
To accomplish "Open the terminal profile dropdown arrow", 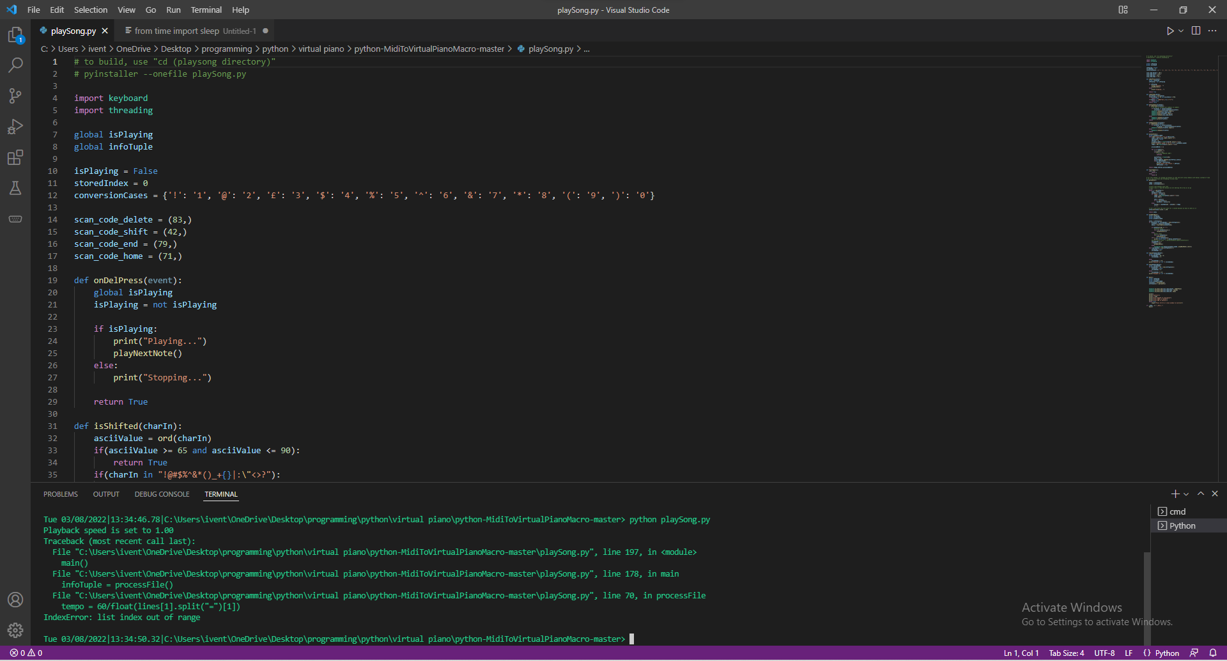I will click(1186, 494).
